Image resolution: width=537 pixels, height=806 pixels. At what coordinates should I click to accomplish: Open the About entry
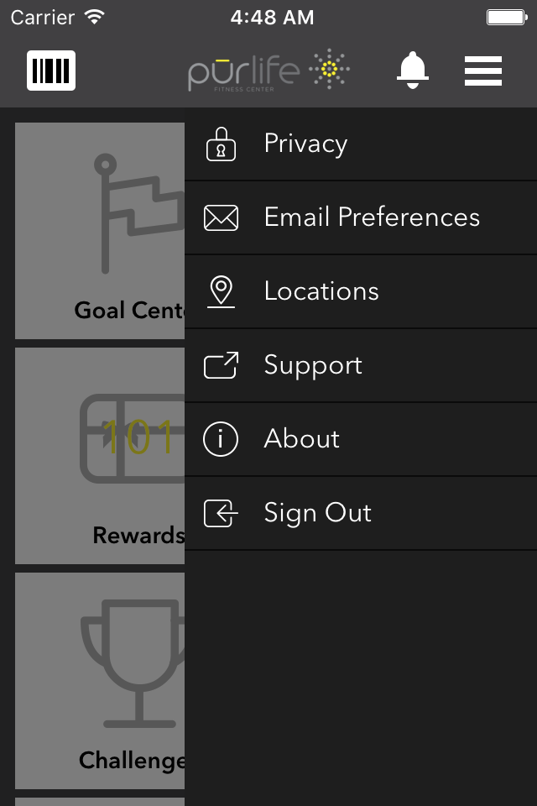[361, 439]
